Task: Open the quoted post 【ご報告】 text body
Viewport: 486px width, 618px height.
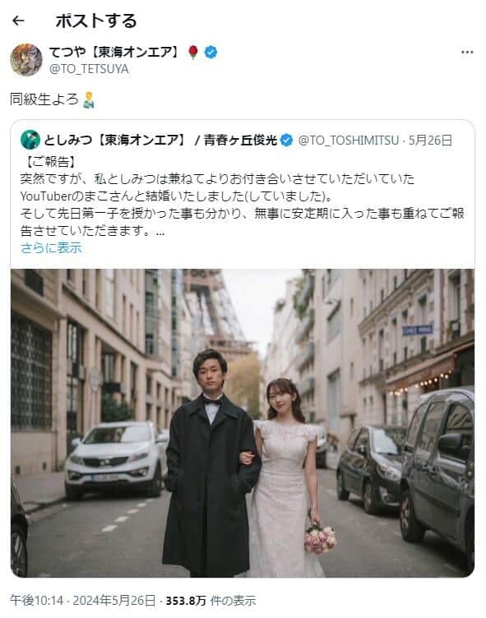Action: click(243, 196)
